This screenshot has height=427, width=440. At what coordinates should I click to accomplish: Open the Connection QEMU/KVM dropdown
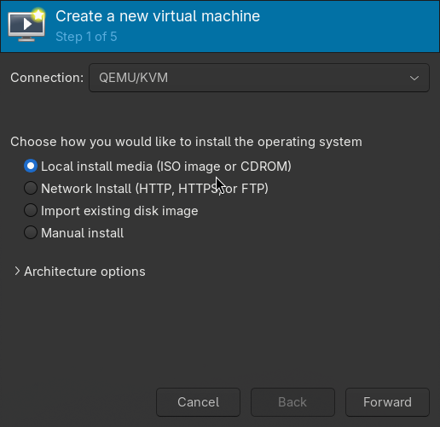pyautogui.click(x=259, y=78)
